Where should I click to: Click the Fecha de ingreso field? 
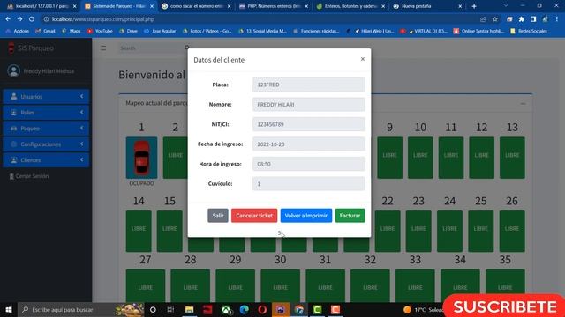(308, 144)
